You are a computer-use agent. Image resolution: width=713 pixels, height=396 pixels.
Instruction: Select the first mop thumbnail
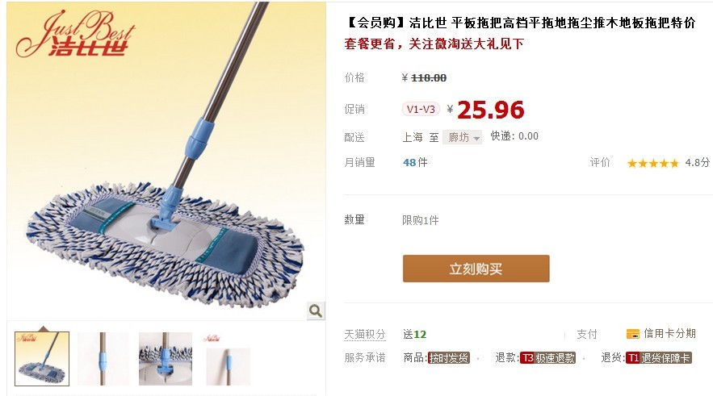point(42,359)
